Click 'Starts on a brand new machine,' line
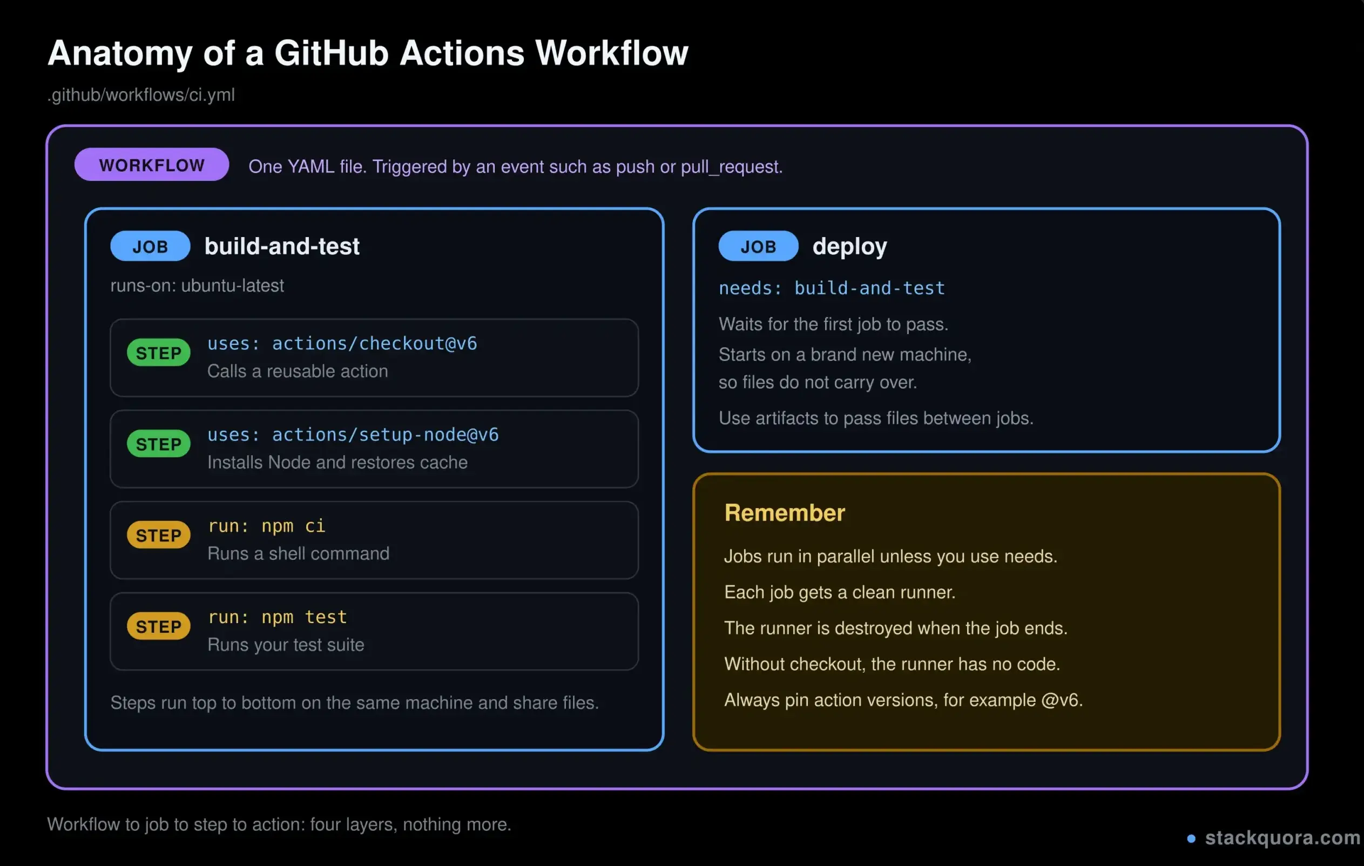1364x866 pixels. point(845,355)
